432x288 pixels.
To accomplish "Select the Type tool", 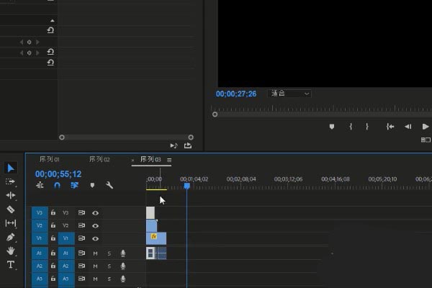I will 11,265.
